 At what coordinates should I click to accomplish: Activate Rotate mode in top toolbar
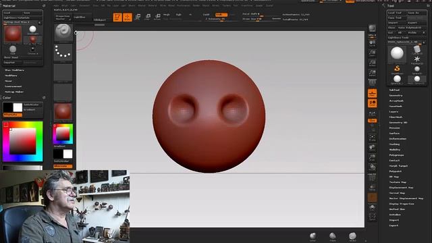(157, 17)
